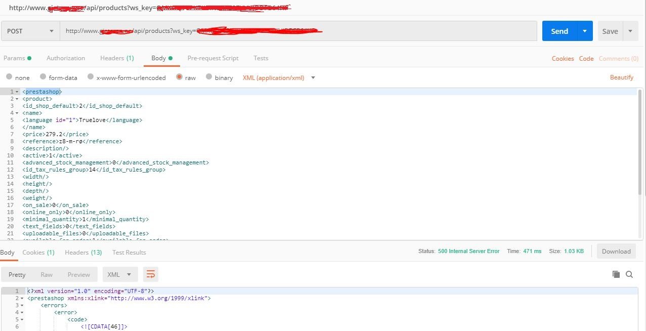Viewport: 646px width, 331px height.
Task: Open the Cookies link
Action: coord(563,59)
